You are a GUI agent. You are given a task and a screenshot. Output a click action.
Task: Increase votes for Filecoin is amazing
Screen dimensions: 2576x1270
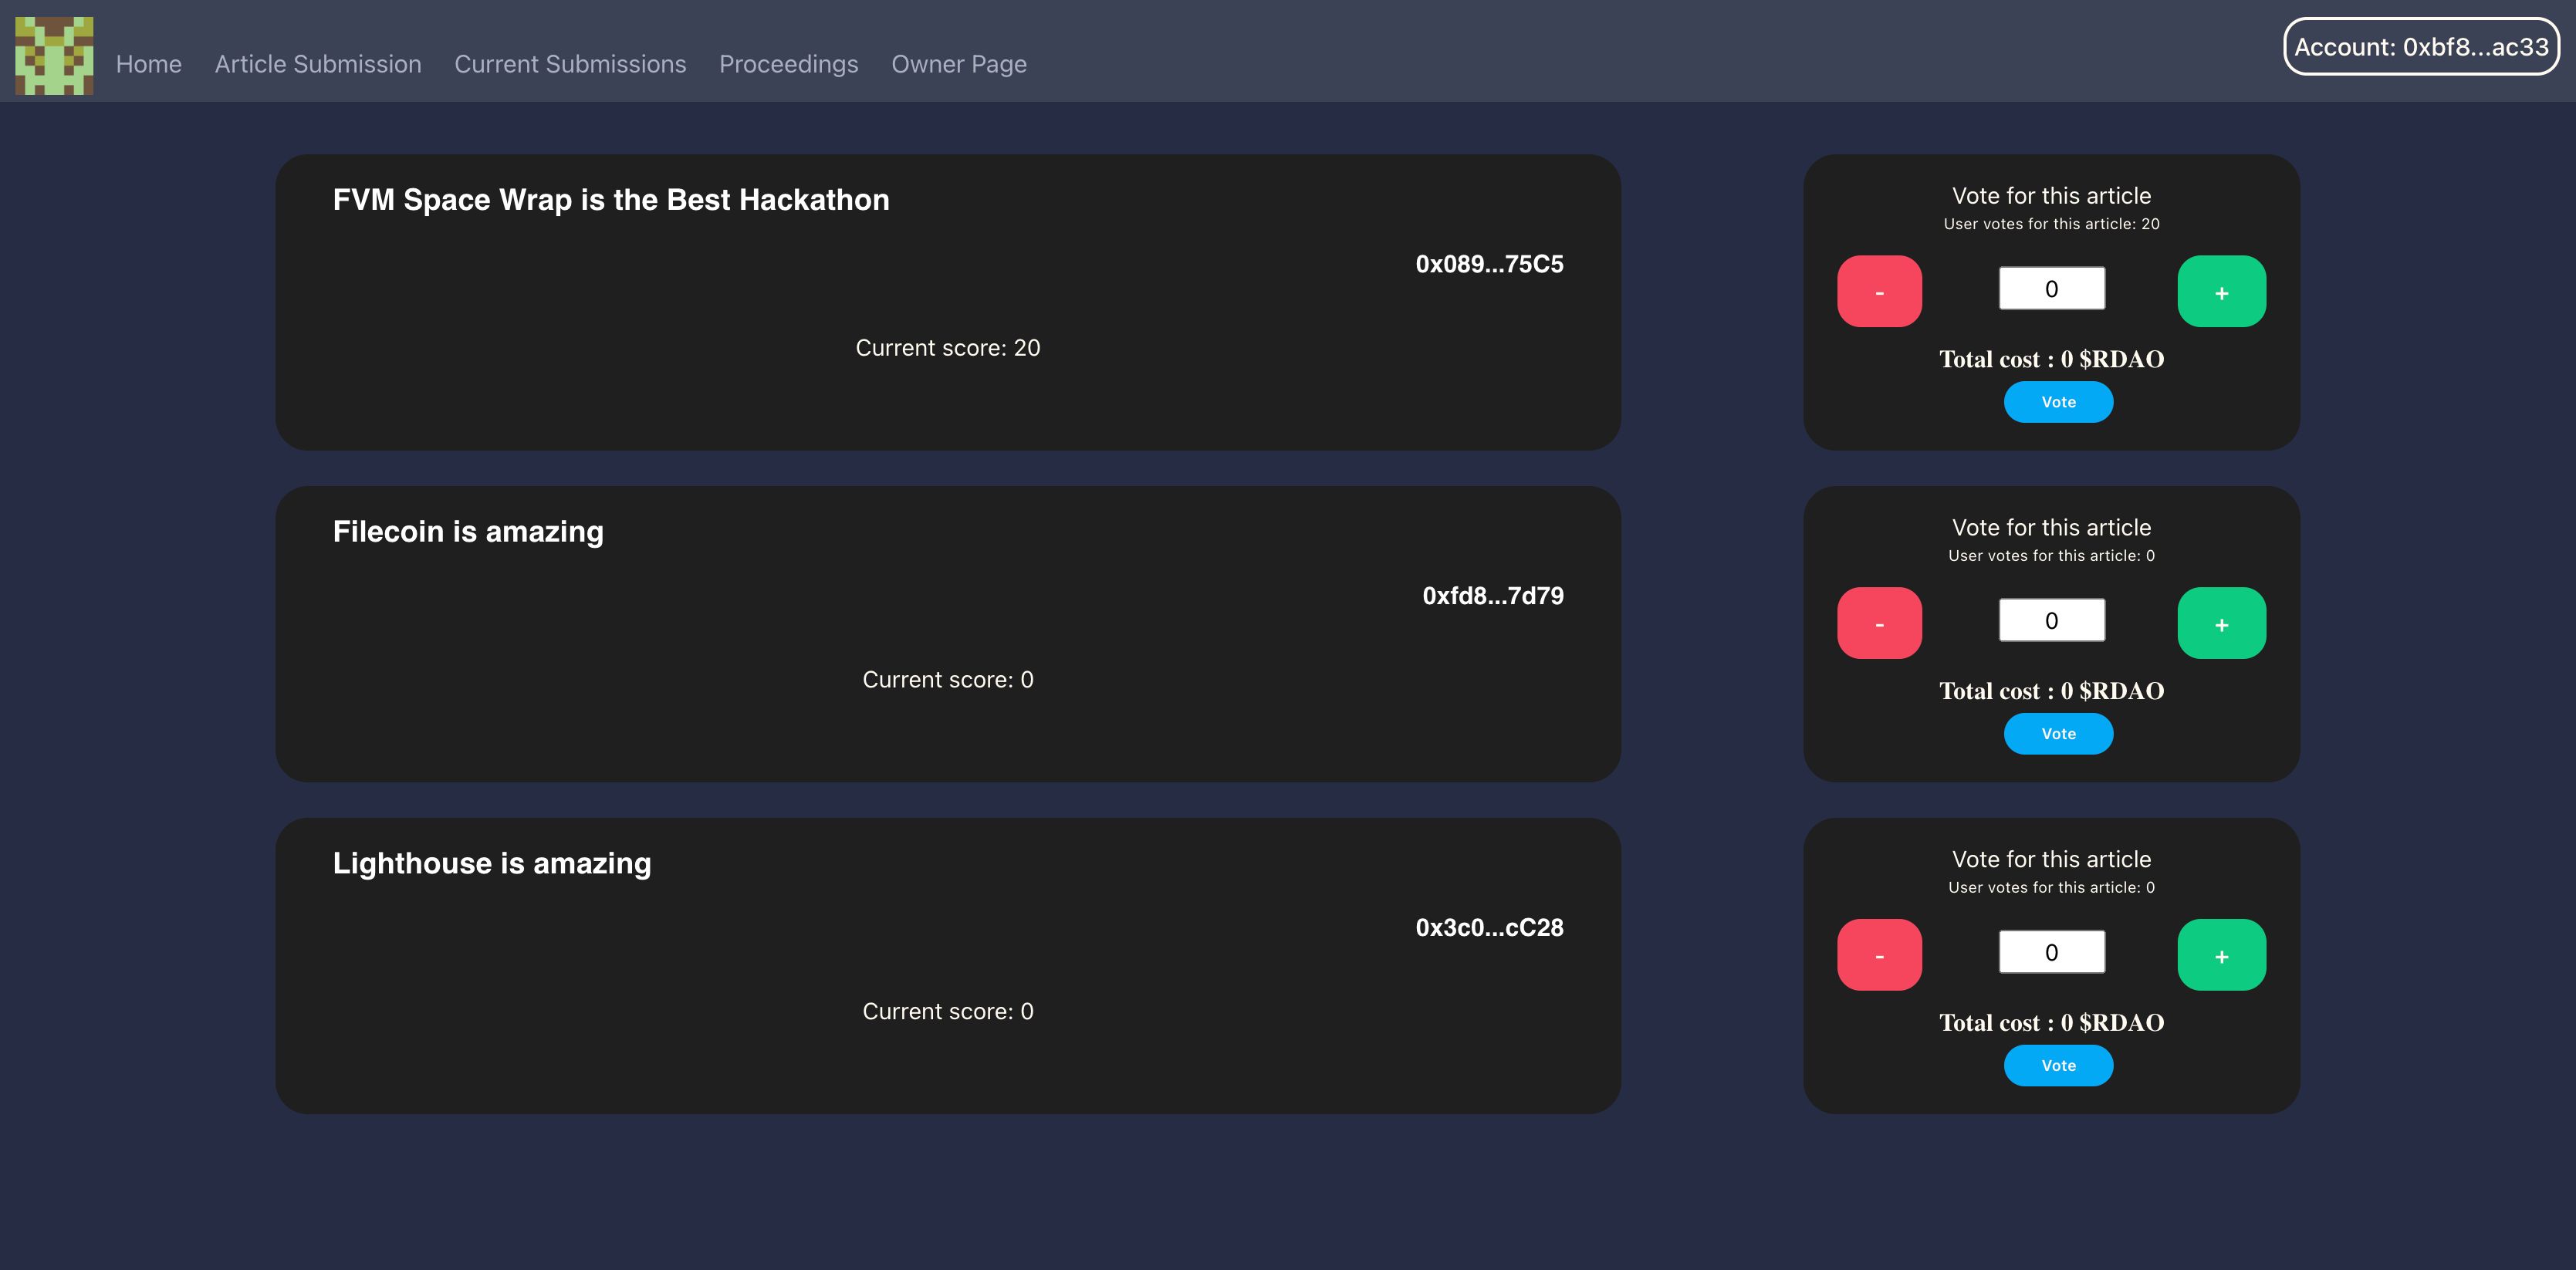2221,623
